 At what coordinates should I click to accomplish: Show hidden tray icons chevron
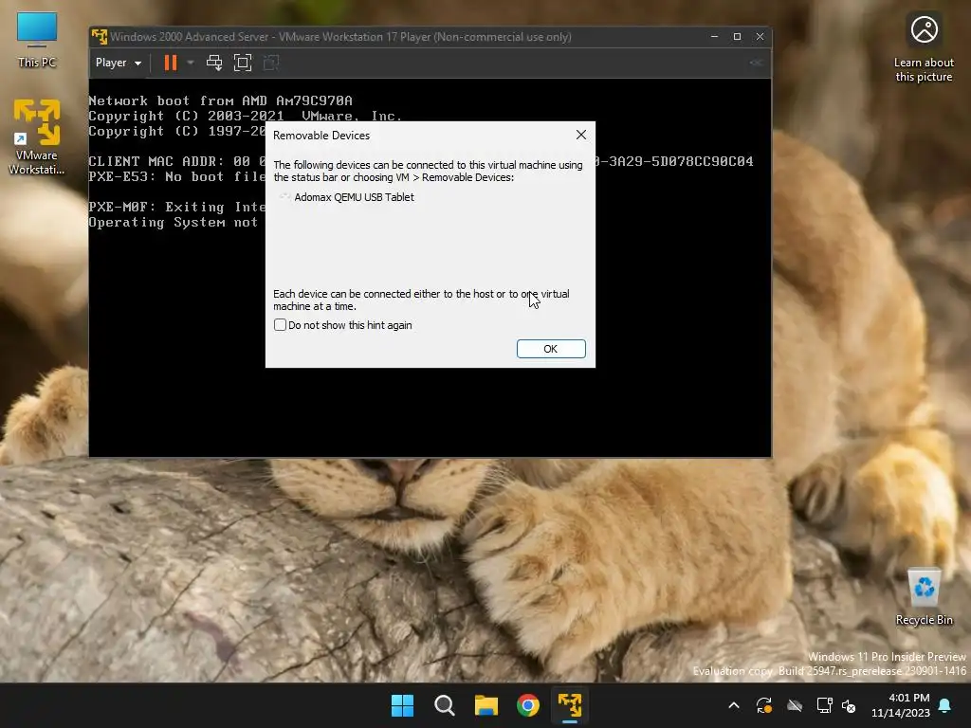tap(734, 705)
